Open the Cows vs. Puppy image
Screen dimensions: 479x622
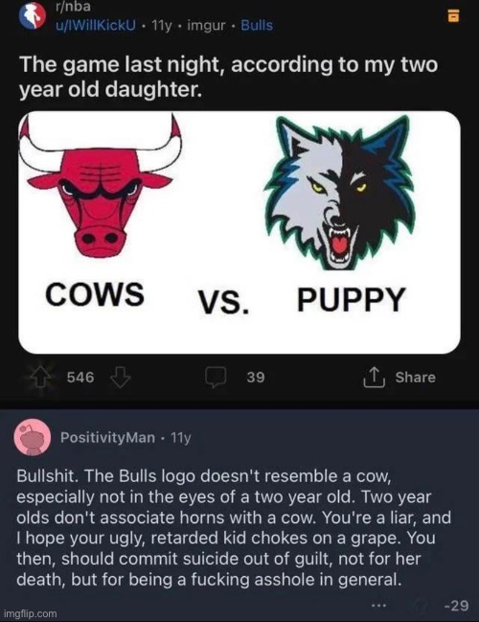(239, 232)
